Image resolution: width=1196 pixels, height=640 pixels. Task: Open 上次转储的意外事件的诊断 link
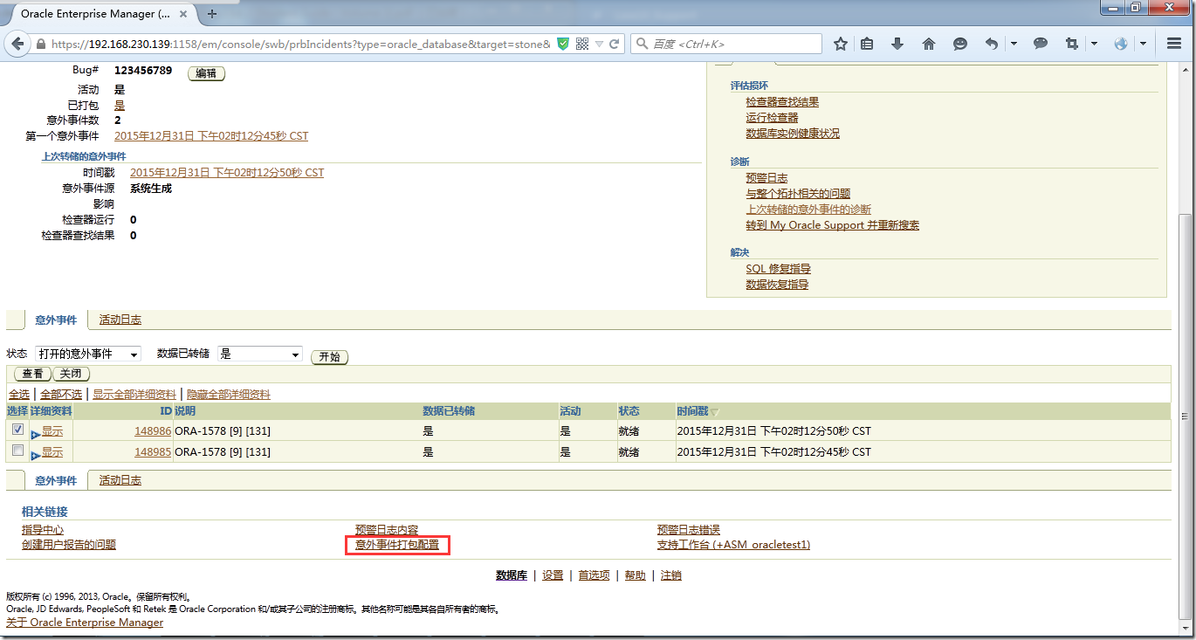click(808, 210)
